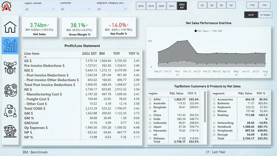Expand the Desktop segment row
Viewport: 277px width, 156px height.
[214, 115]
